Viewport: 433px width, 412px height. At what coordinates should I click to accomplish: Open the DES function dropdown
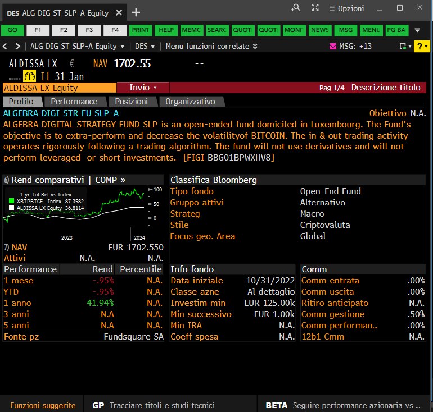tap(145, 46)
